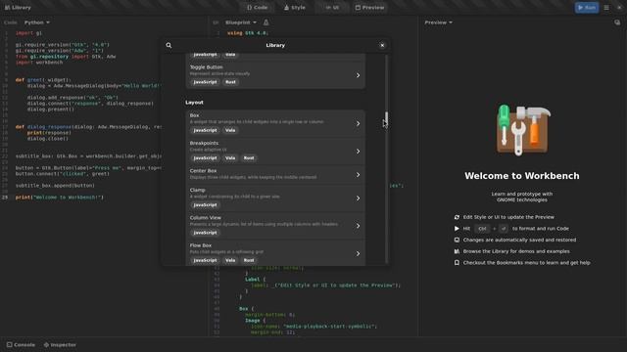Screen dimensions: 627x352
Task: Open the Breakpoints demo chevron
Action: click(358, 152)
